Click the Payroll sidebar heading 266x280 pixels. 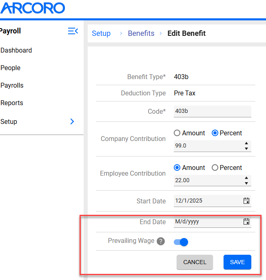tap(10, 31)
